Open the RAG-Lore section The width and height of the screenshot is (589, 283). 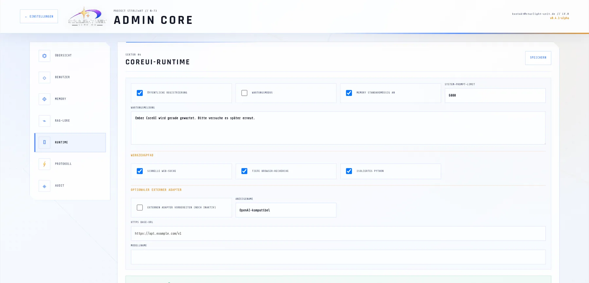pyautogui.click(x=70, y=121)
